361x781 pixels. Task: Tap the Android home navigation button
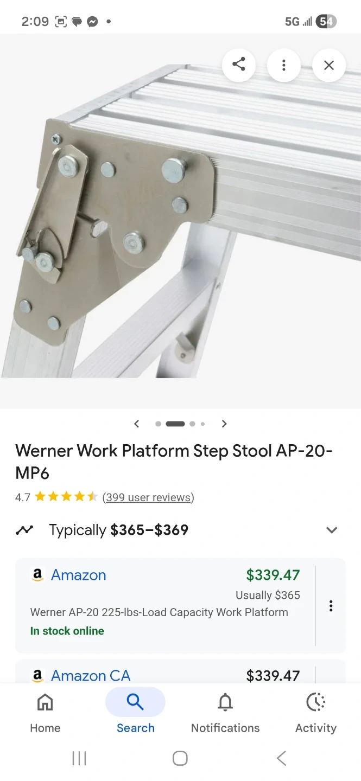point(180,758)
